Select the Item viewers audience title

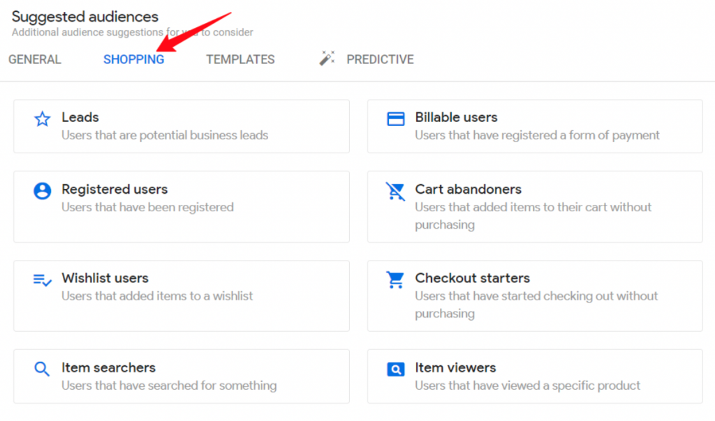tap(455, 368)
